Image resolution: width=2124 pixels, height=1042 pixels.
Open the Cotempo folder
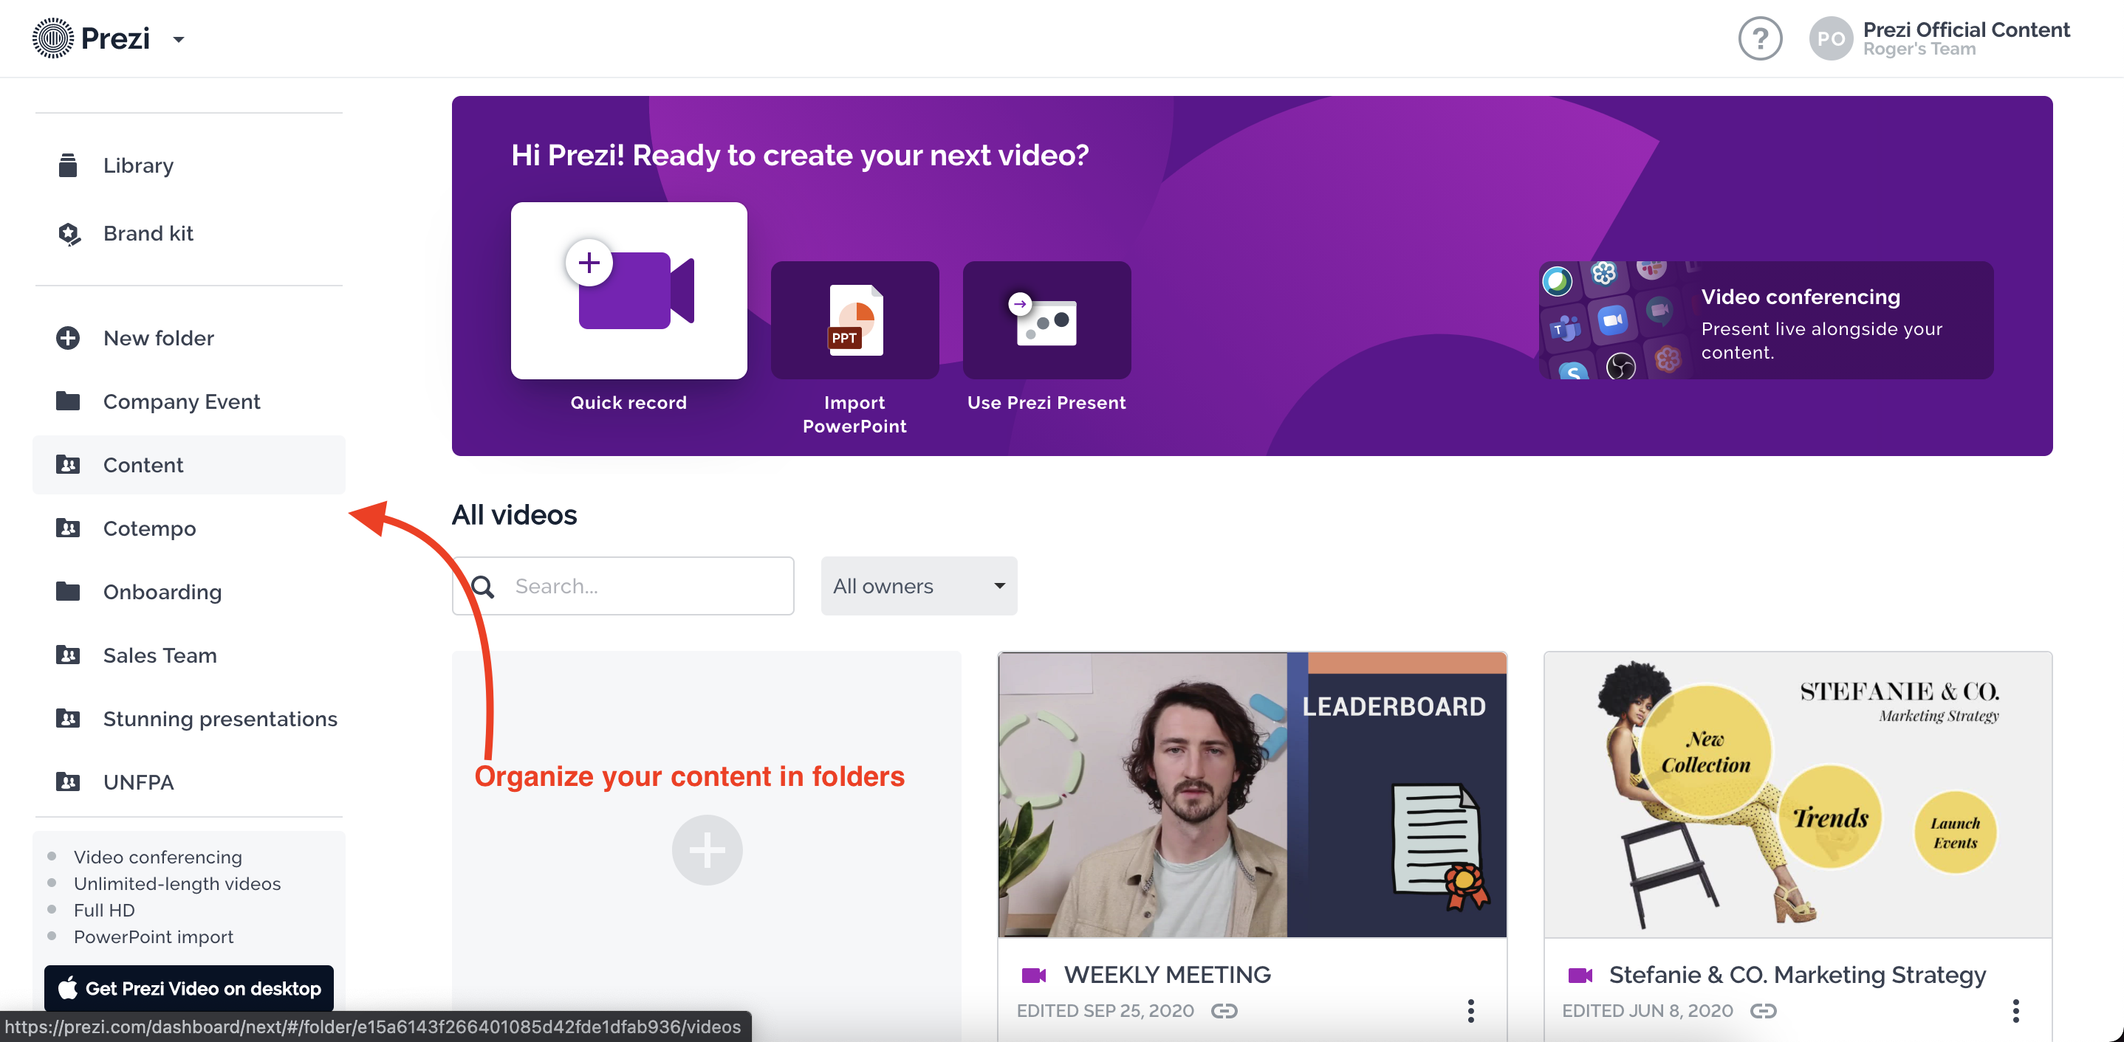click(149, 529)
